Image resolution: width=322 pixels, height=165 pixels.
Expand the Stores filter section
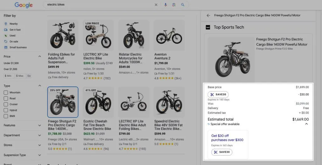point(40,145)
